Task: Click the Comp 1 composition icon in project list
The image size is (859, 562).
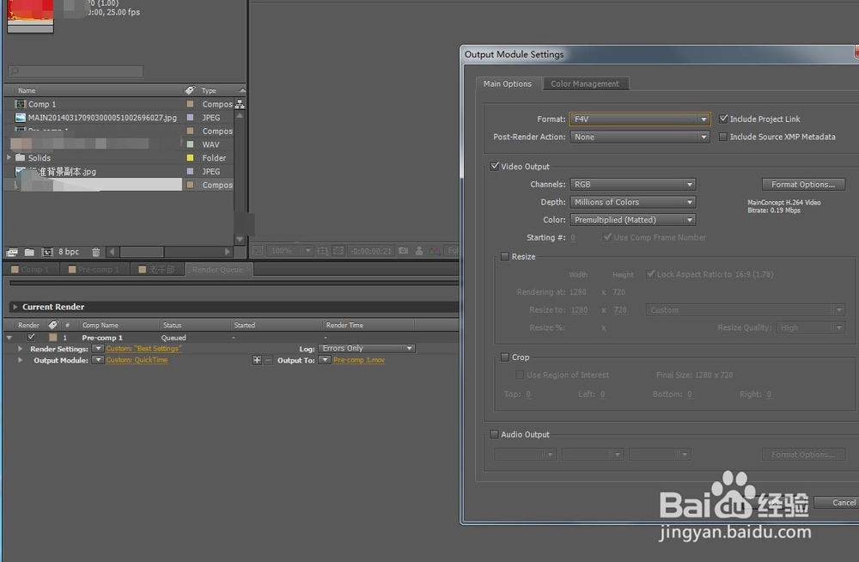Action: point(21,104)
